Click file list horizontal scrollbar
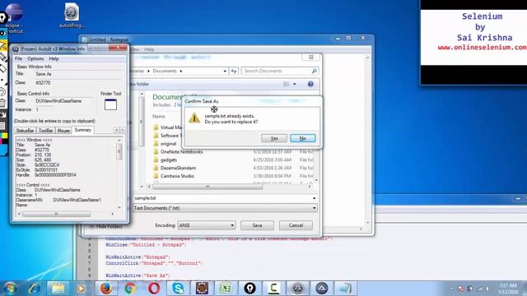Image resolution: width=527 pixels, height=296 pixels. point(208,187)
